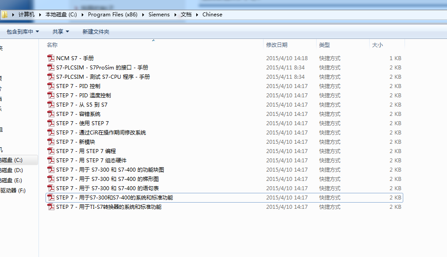Click PDF icon of the 梯形图 shortcut
Image resolution: width=447 pixels, height=257 pixels.
(51, 179)
